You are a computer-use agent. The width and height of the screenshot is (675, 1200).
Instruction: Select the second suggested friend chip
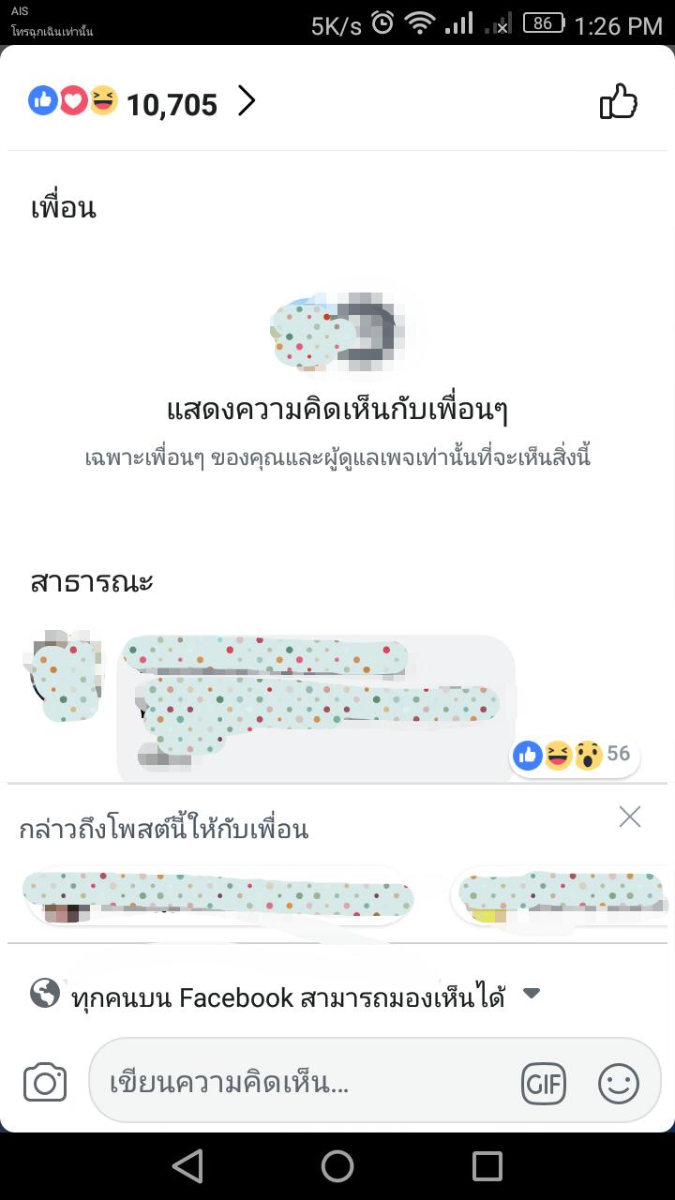pos(561,894)
